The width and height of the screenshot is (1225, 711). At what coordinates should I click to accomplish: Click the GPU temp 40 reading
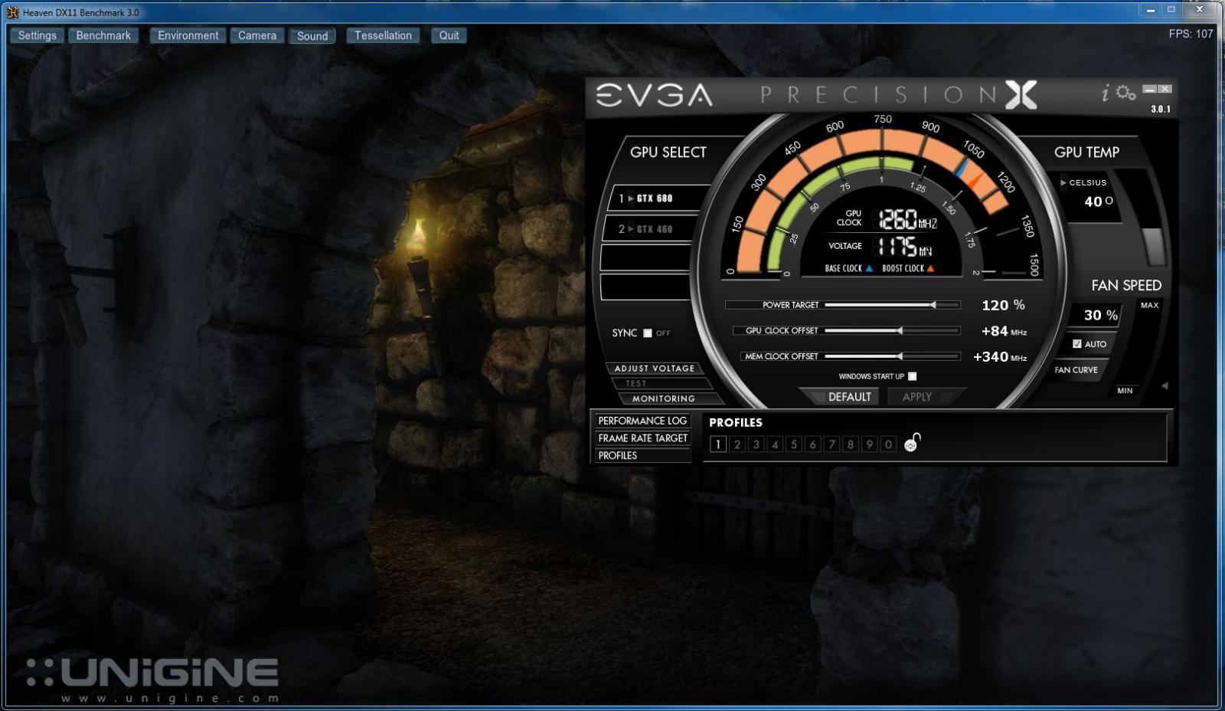click(1099, 202)
